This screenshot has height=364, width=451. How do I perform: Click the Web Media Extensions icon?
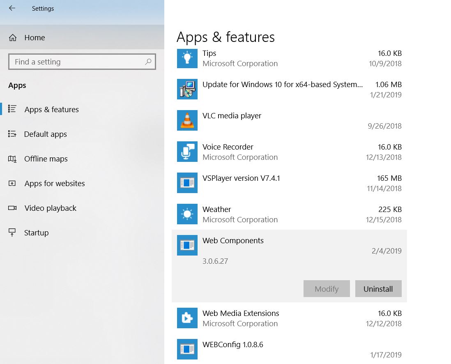tap(187, 318)
